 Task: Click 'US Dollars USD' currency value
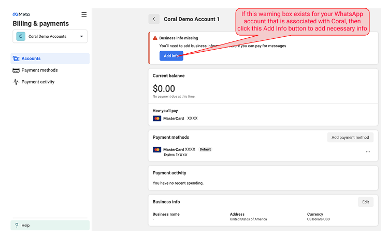click(318, 219)
